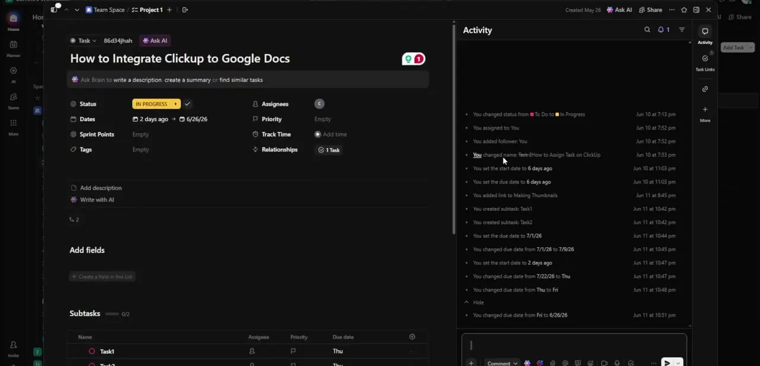Image resolution: width=760 pixels, height=366 pixels.
Task: Click Add time to track time
Action: (x=331, y=134)
